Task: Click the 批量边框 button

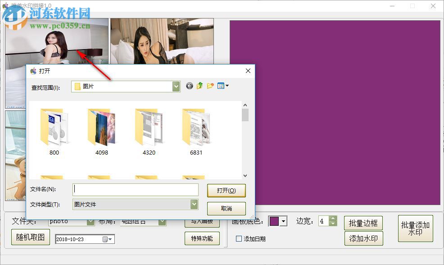Action: 363,223
